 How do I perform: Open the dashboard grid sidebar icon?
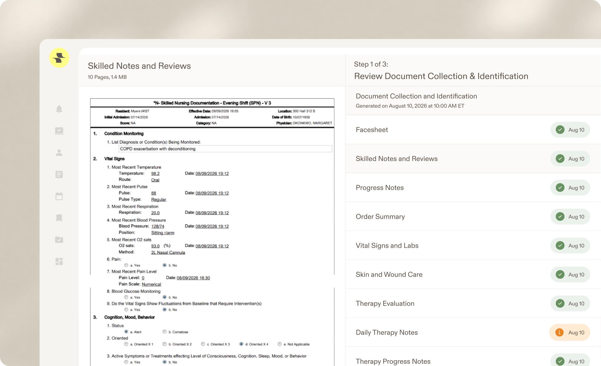[59, 261]
